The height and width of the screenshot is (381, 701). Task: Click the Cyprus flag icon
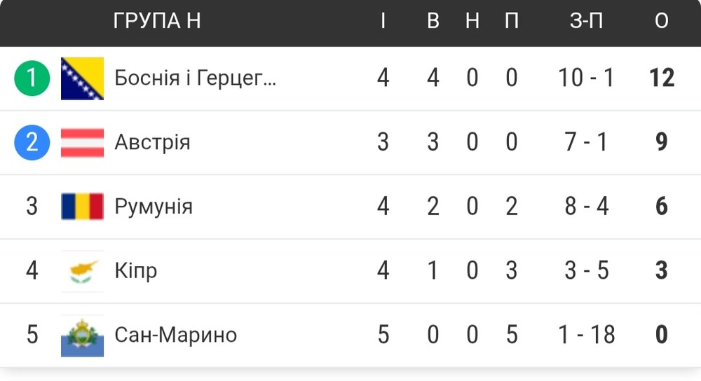tap(82, 271)
